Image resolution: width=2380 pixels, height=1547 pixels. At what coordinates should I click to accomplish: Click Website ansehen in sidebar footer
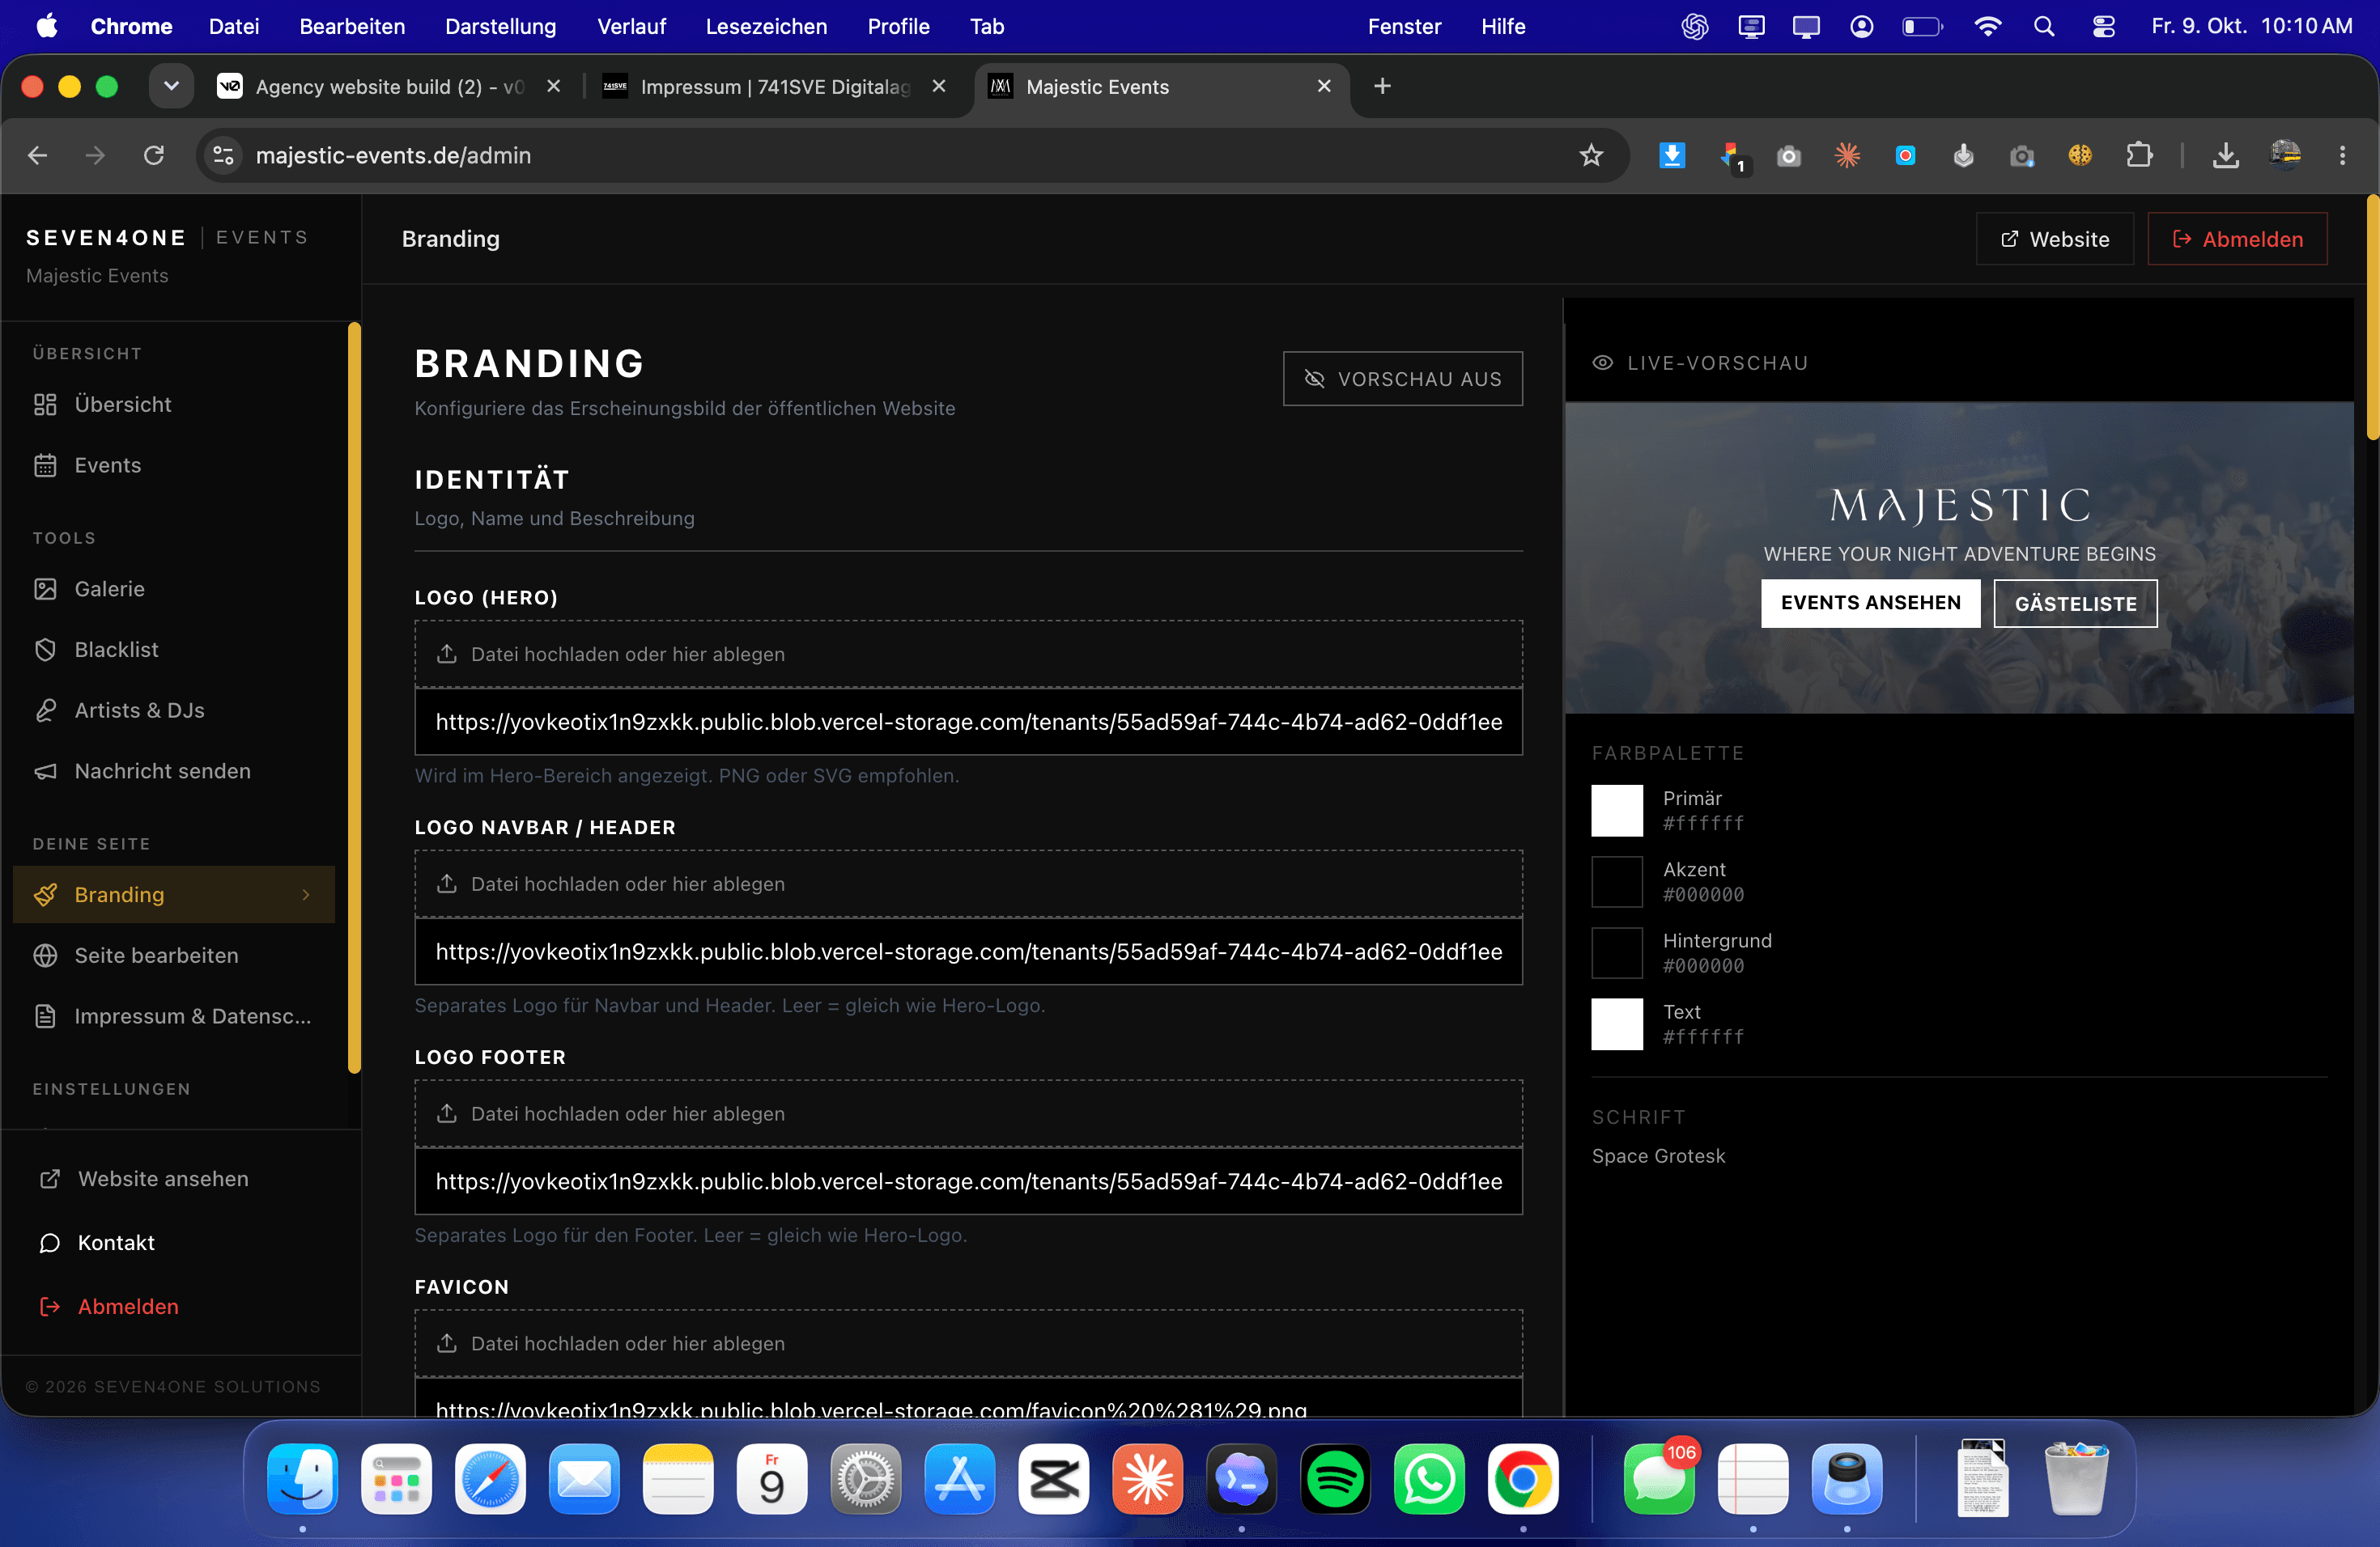click(144, 1179)
